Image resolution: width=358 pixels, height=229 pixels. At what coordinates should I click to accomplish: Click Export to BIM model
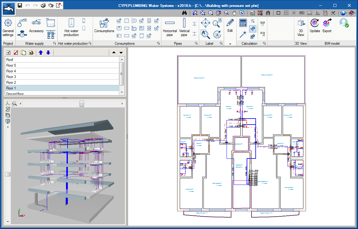pos(327,26)
